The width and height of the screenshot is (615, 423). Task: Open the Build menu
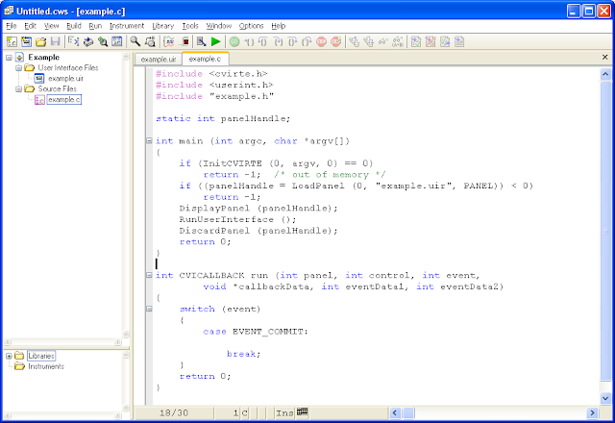point(74,26)
